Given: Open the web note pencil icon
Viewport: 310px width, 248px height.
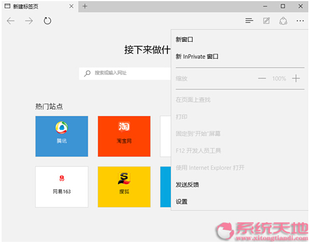Looking at the screenshot, I should tap(266, 21).
